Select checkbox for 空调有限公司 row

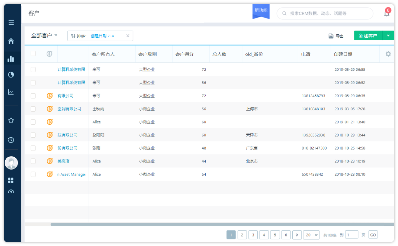(x=33, y=109)
